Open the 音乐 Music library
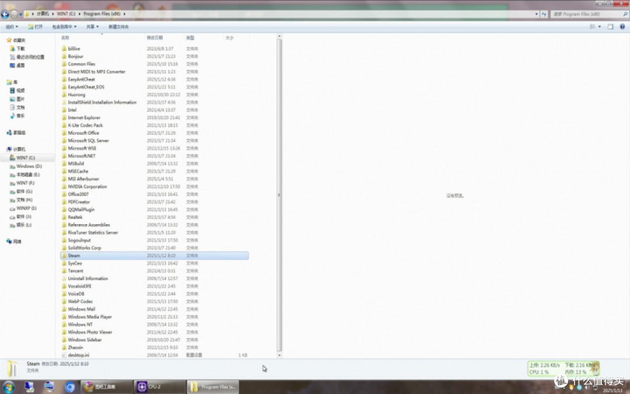Screen dimensions: 630x394 click(x=17, y=116)
